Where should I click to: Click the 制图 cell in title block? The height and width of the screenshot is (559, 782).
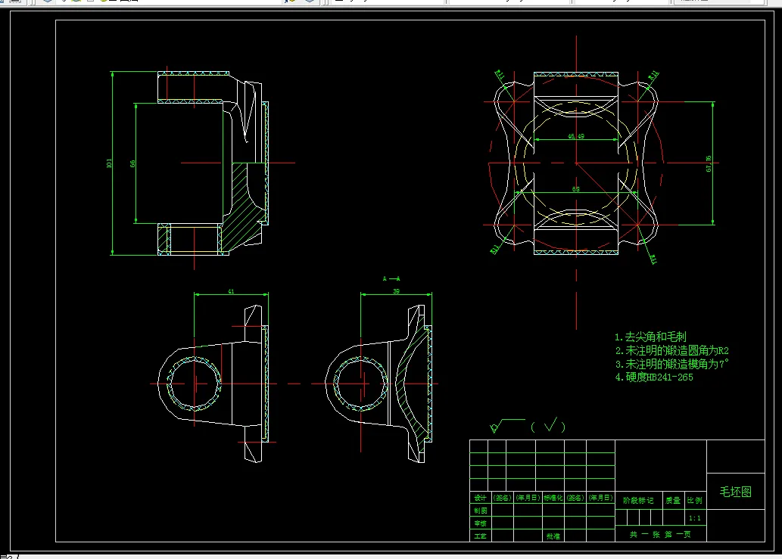tap(480, 511)
